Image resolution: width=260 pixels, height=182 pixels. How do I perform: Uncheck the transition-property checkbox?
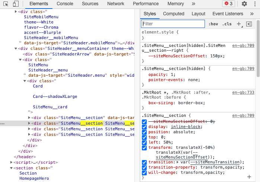click(144, 167)
